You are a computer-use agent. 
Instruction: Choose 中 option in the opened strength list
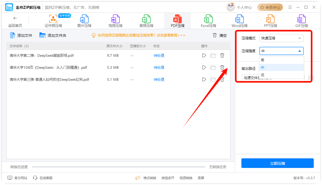(281, 67)
